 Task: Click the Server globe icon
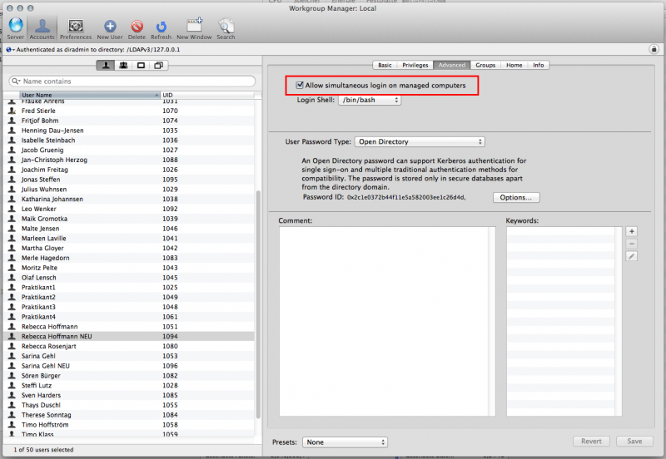(x=15, y=26)
